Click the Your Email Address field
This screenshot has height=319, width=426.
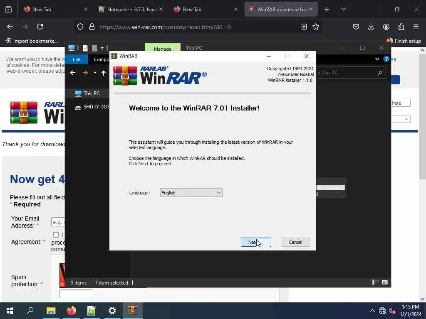point(58,222)
